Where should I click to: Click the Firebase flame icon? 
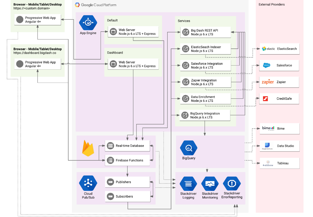88,148
